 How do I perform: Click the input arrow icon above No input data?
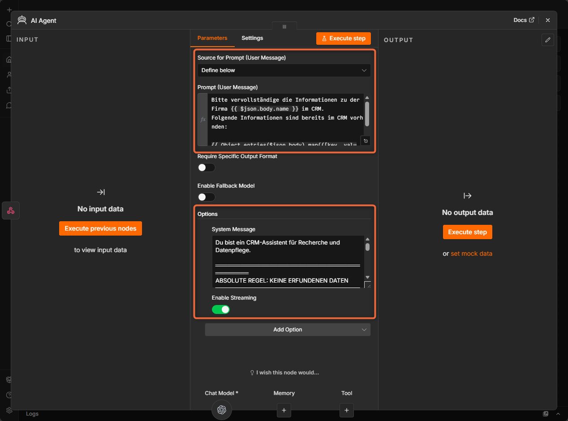coord(101,192)
